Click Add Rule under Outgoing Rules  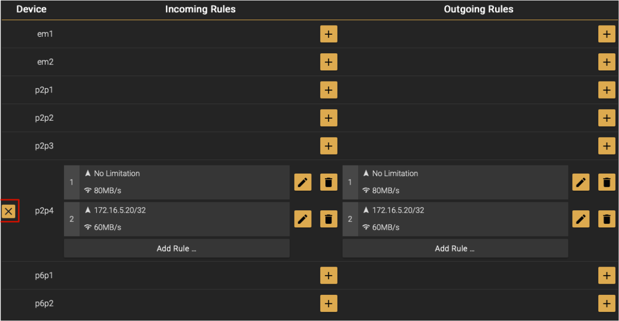click(455, 249)
